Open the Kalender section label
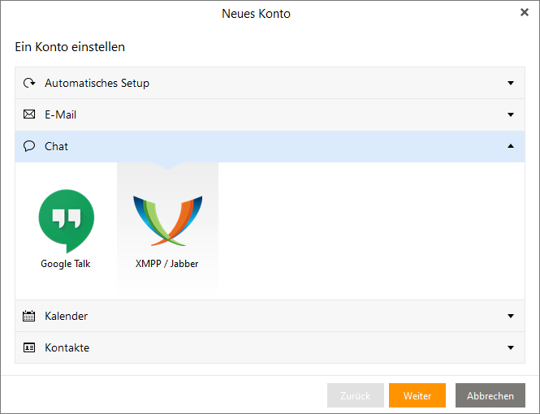 (x=66, y=316)
